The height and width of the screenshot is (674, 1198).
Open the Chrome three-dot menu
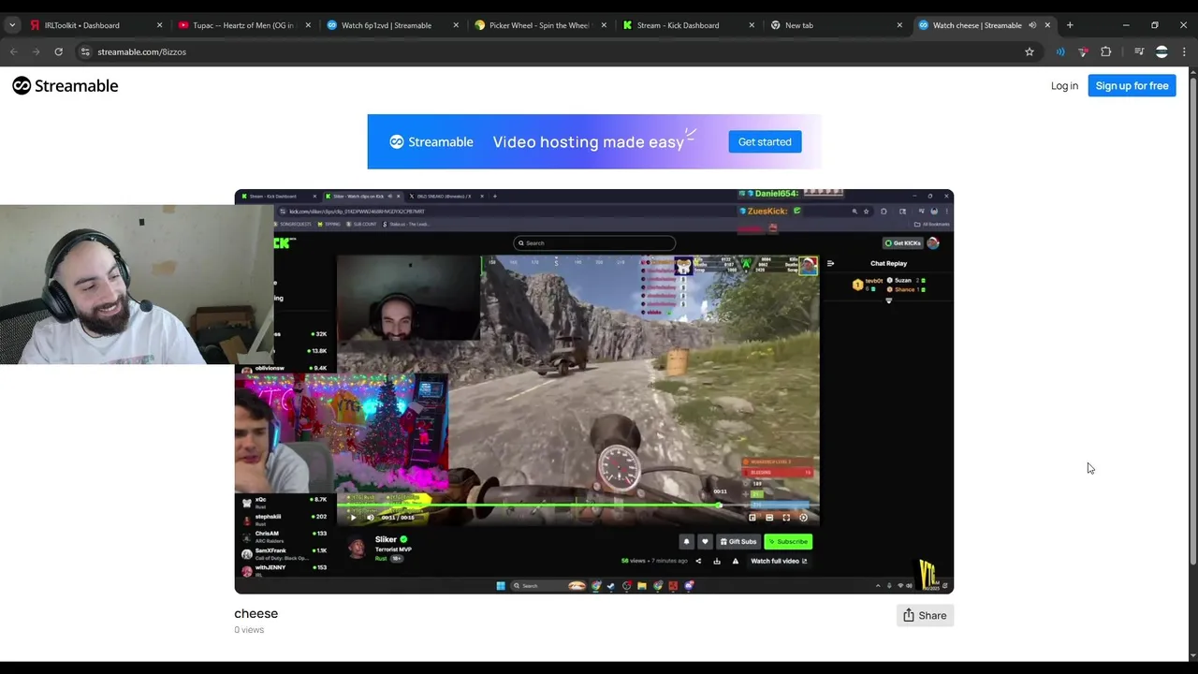pos(1184,51)
